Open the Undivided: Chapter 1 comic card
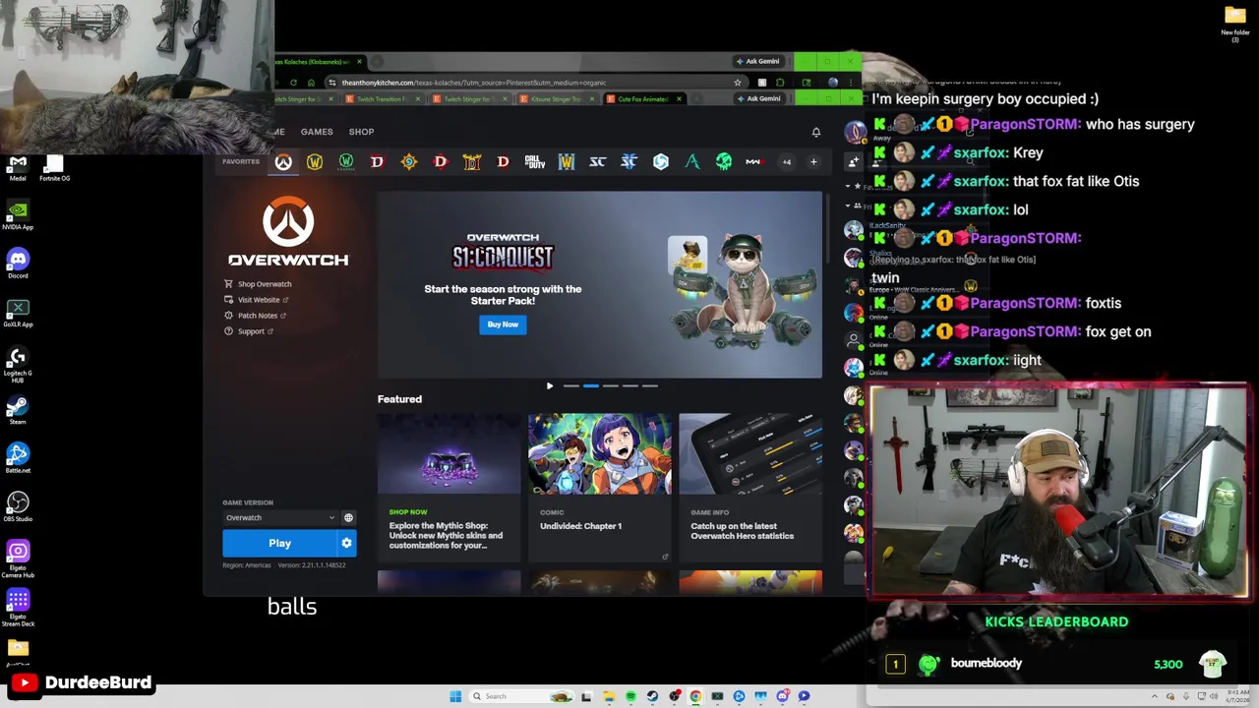This screenshot has height=708, width=1259. pyautogui.click(x=600, y=486)
